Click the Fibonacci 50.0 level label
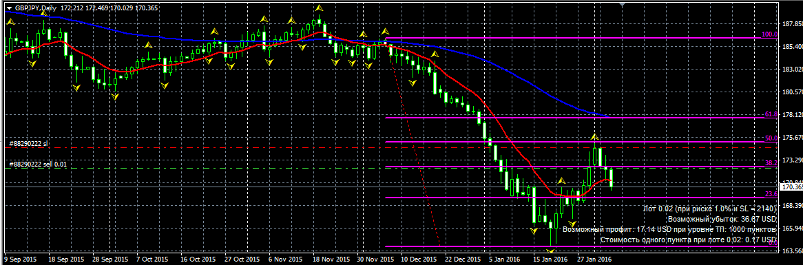This screenshot has height=265, width=803. pos(771,138)
